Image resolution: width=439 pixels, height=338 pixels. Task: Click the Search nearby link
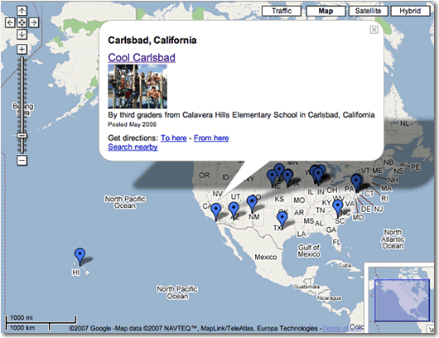(x=133, y=147)
